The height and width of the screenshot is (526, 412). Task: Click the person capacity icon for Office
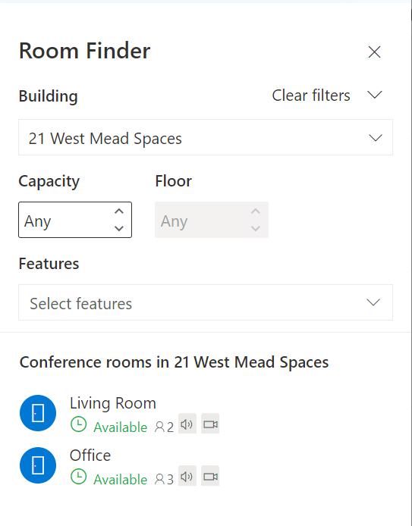click(159, 480)
